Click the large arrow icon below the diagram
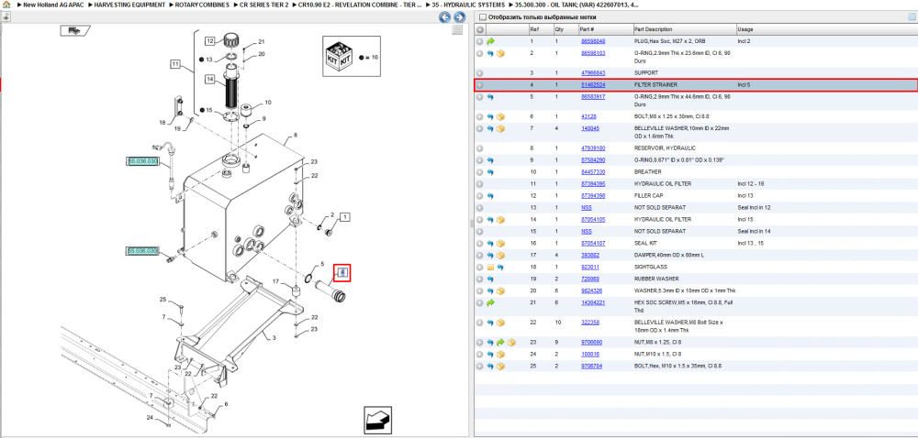 pos(377,420)
